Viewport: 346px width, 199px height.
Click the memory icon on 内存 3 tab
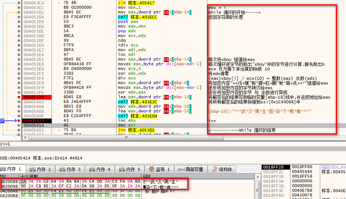tap(63, 169)
